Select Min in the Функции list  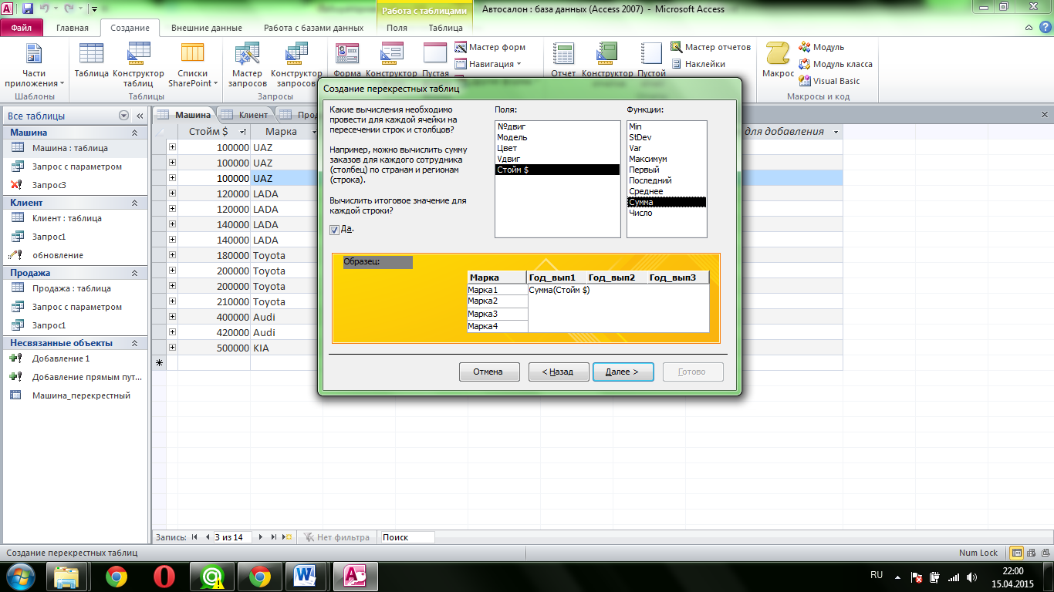tap(667, 126)
